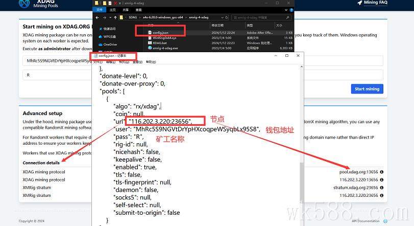Close the config.json Notepad window

point(298,56)
